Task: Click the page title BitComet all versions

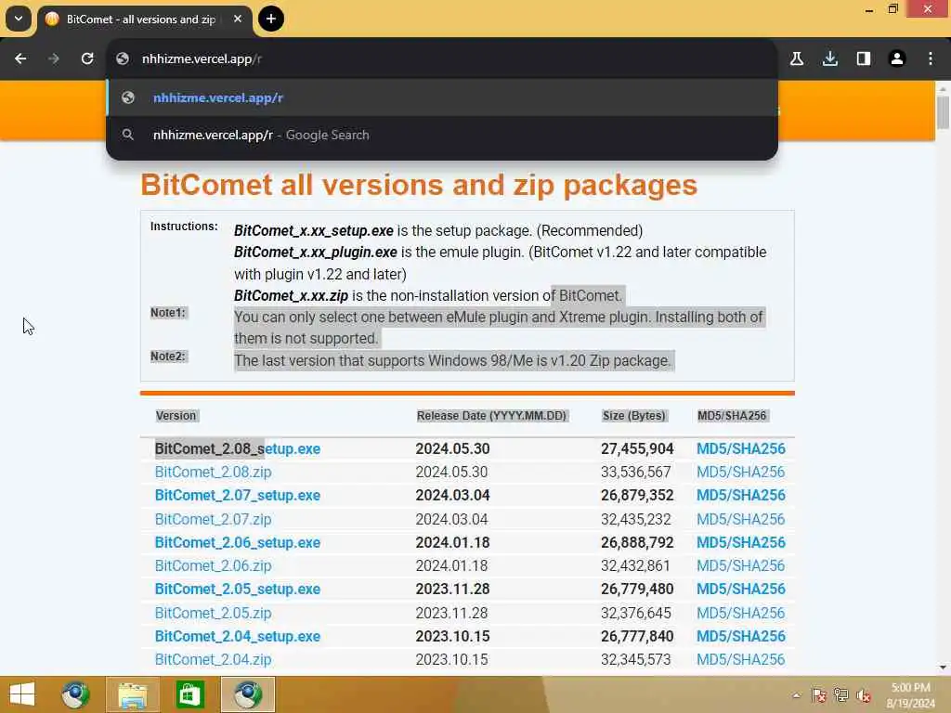Action: pos(419,185)
